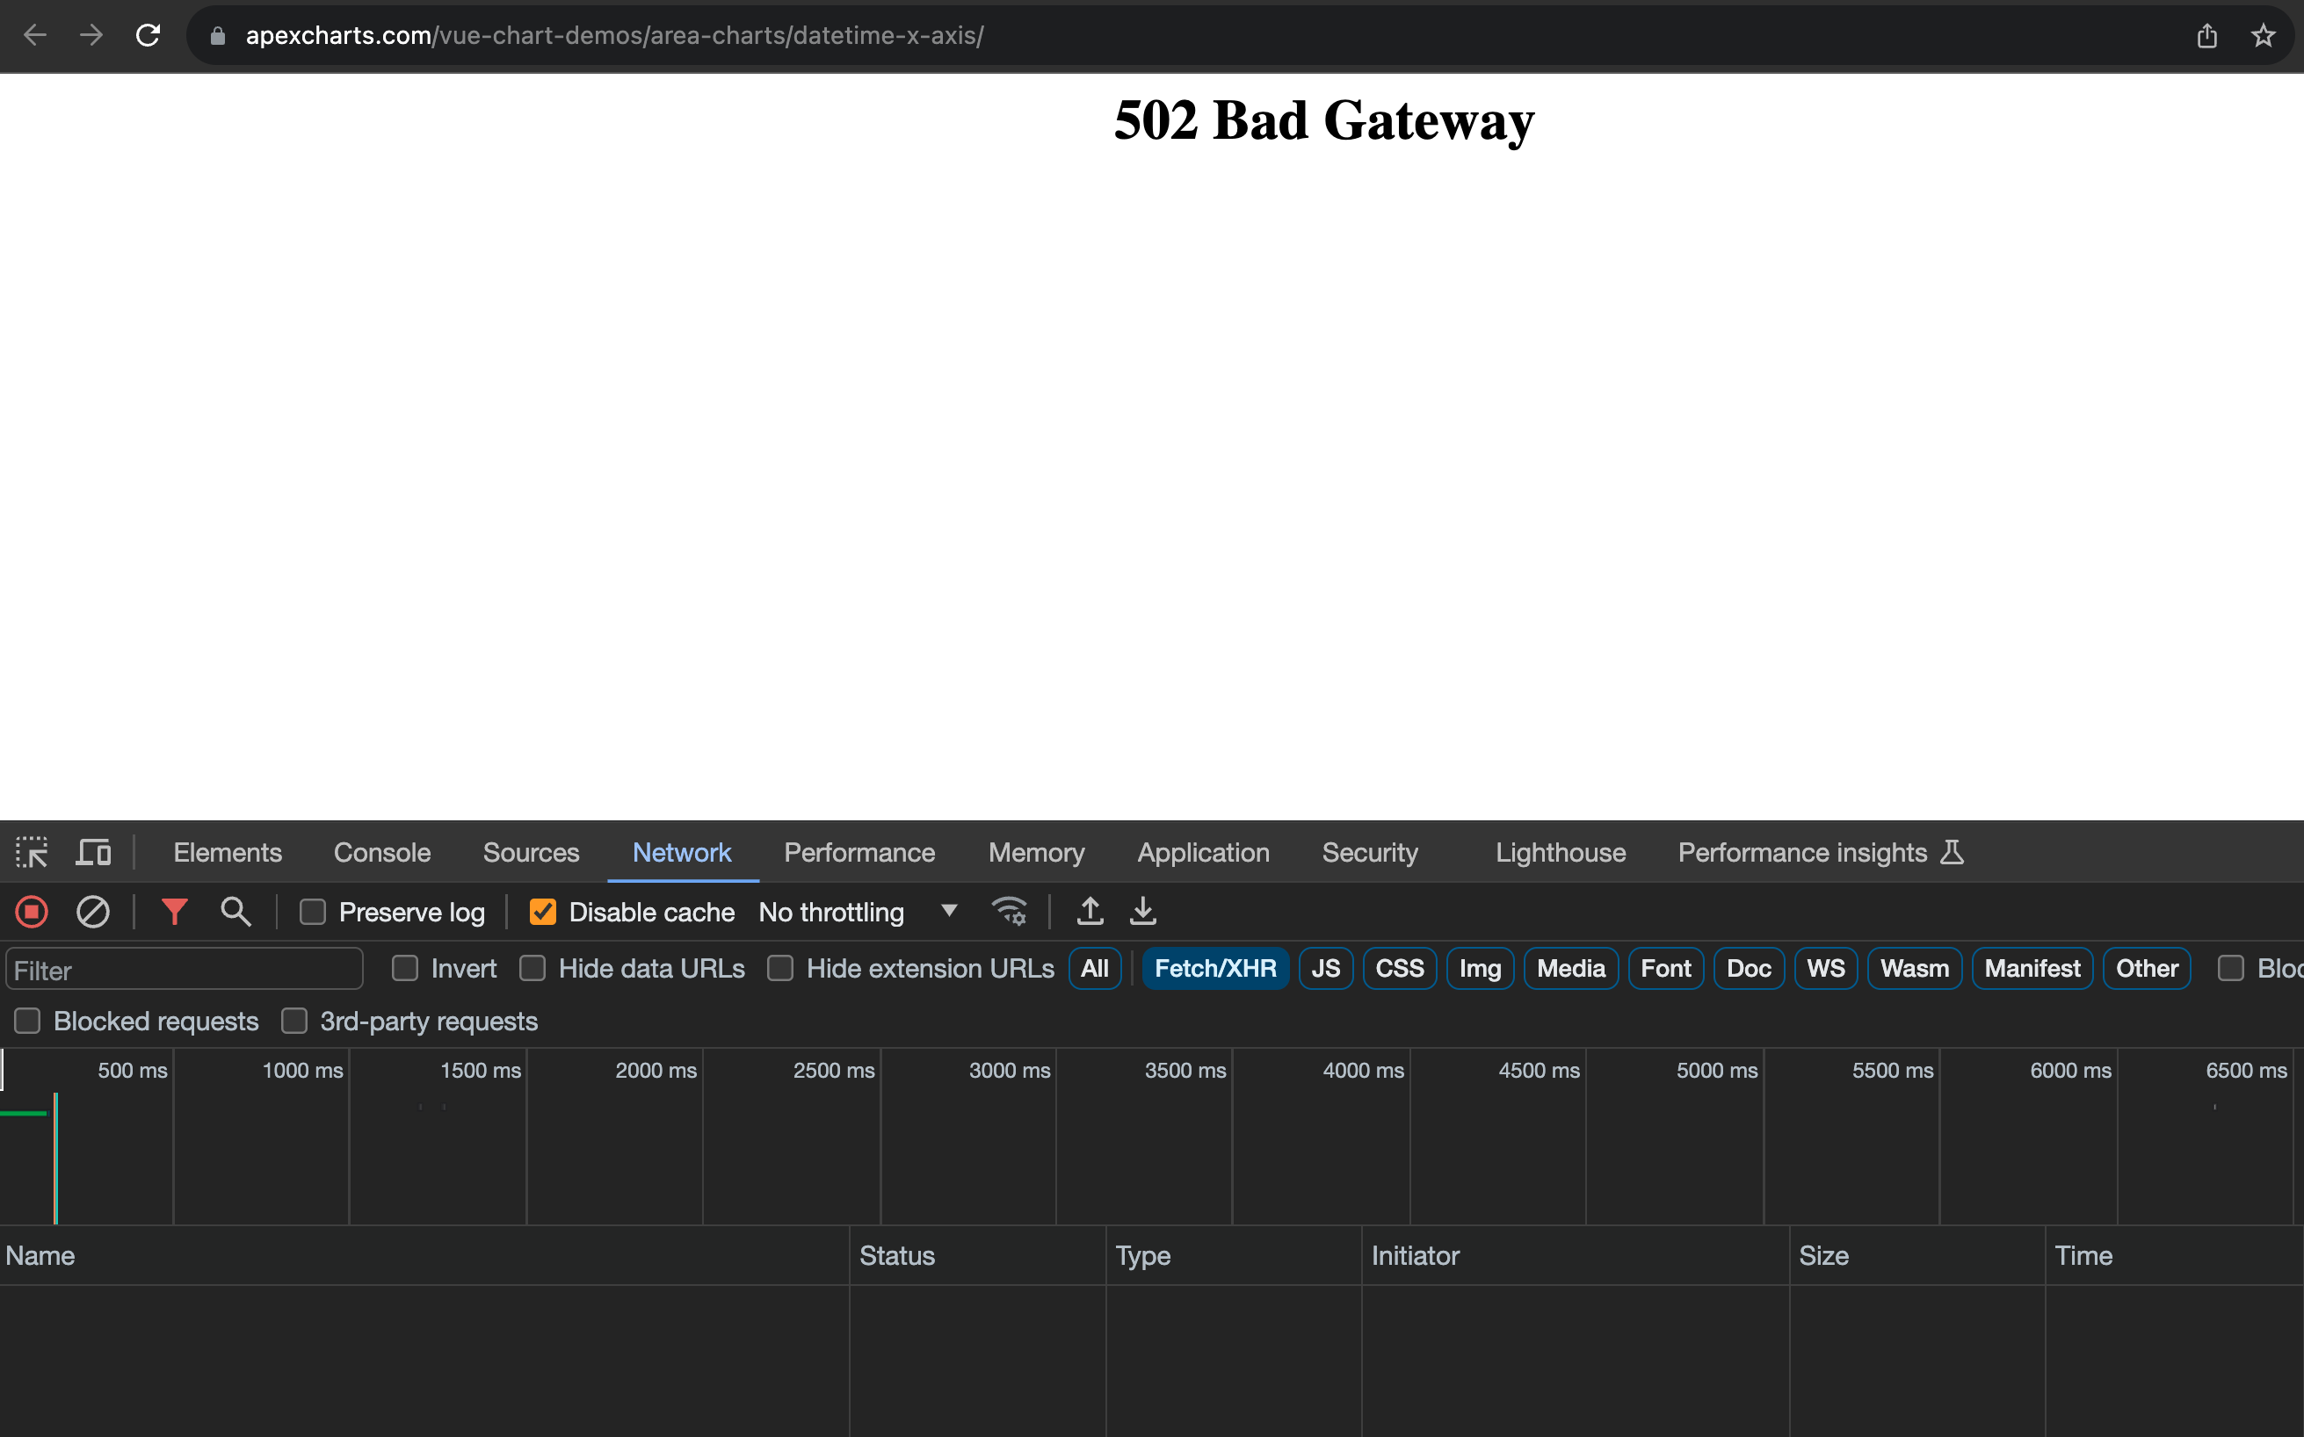Open the Lighthouse panel

[x=1560, y=853]
